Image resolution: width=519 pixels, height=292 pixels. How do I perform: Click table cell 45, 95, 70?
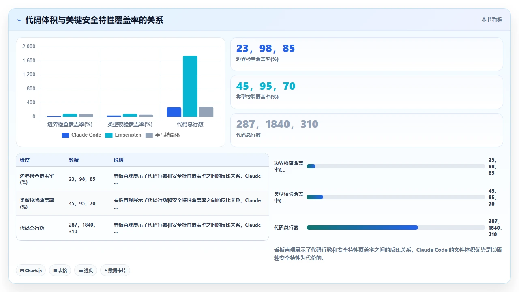click(82, 204)
